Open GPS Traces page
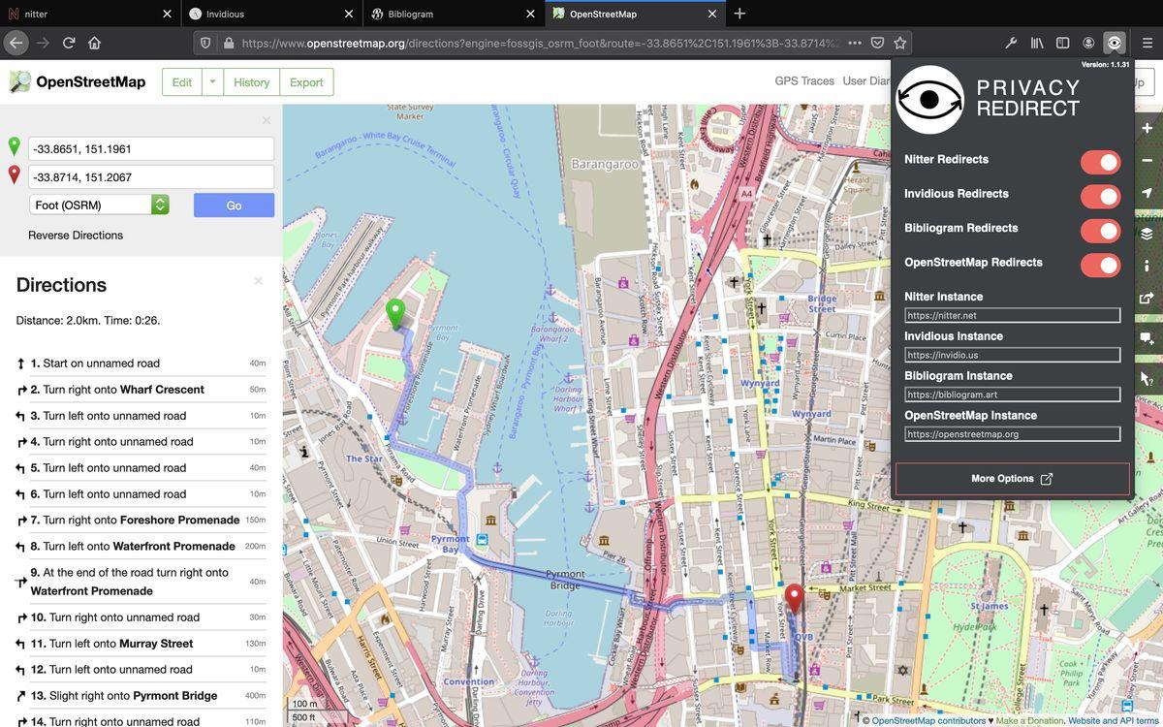This screenshot has height=727, width=1163. point(804,81)
